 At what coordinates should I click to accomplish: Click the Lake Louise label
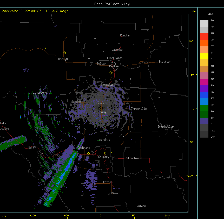[x=5, y=126]
